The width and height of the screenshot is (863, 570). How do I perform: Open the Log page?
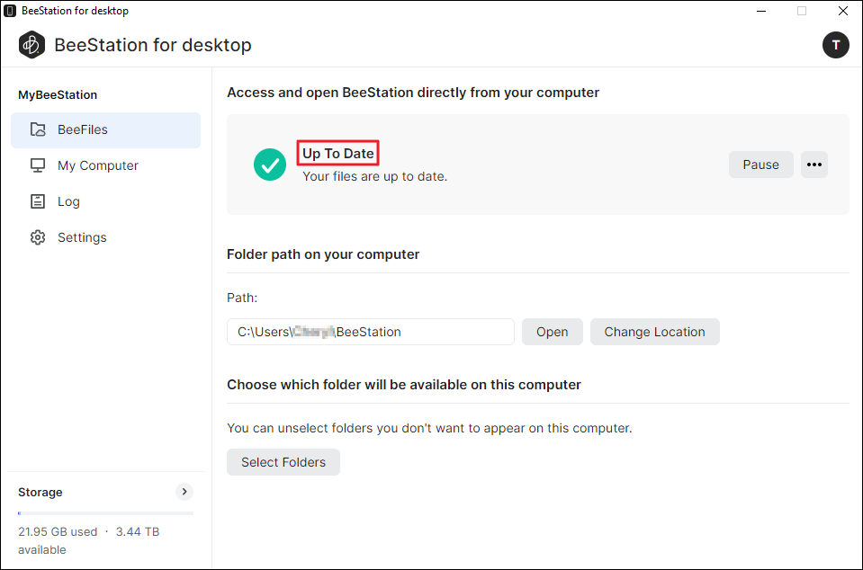coord(105,201)
